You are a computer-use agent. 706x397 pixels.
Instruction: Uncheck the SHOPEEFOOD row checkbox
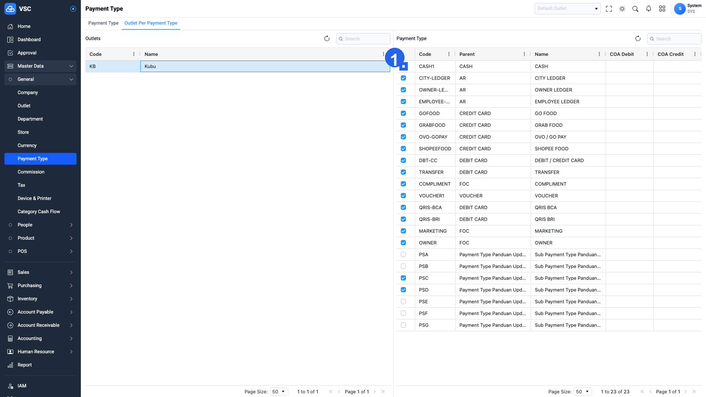point(403,149)
